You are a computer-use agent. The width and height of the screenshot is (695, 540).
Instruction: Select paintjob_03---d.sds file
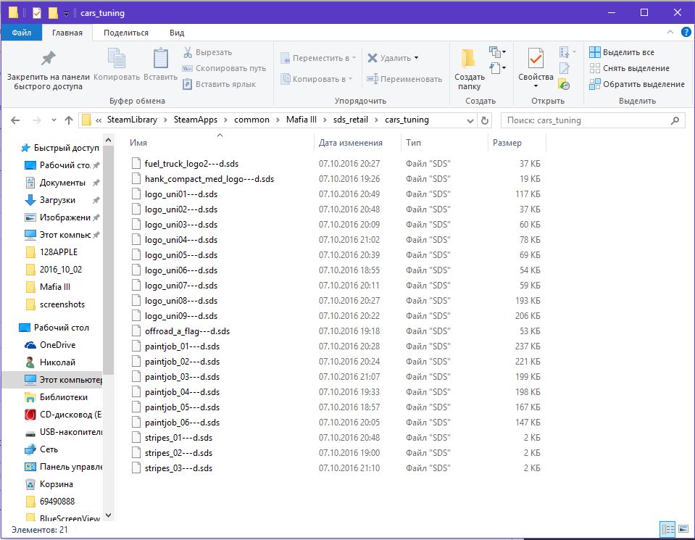coord(181,376)
